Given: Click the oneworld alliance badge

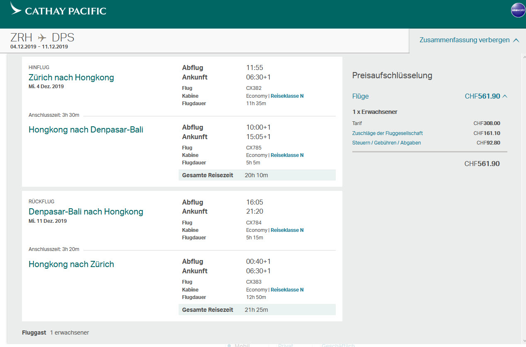Looking at the screenshot, I should point(518,10).
